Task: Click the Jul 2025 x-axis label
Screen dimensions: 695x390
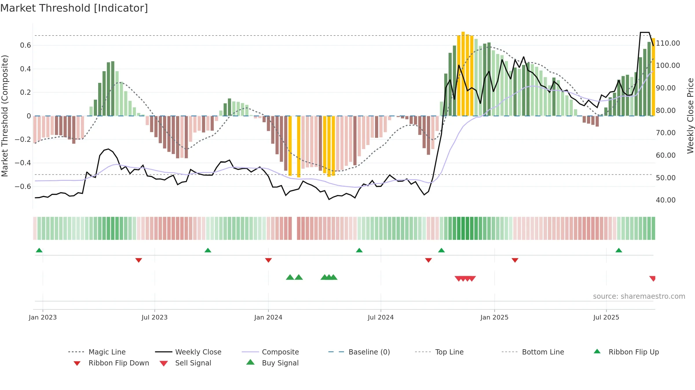Action: click(x=606, y=317)
